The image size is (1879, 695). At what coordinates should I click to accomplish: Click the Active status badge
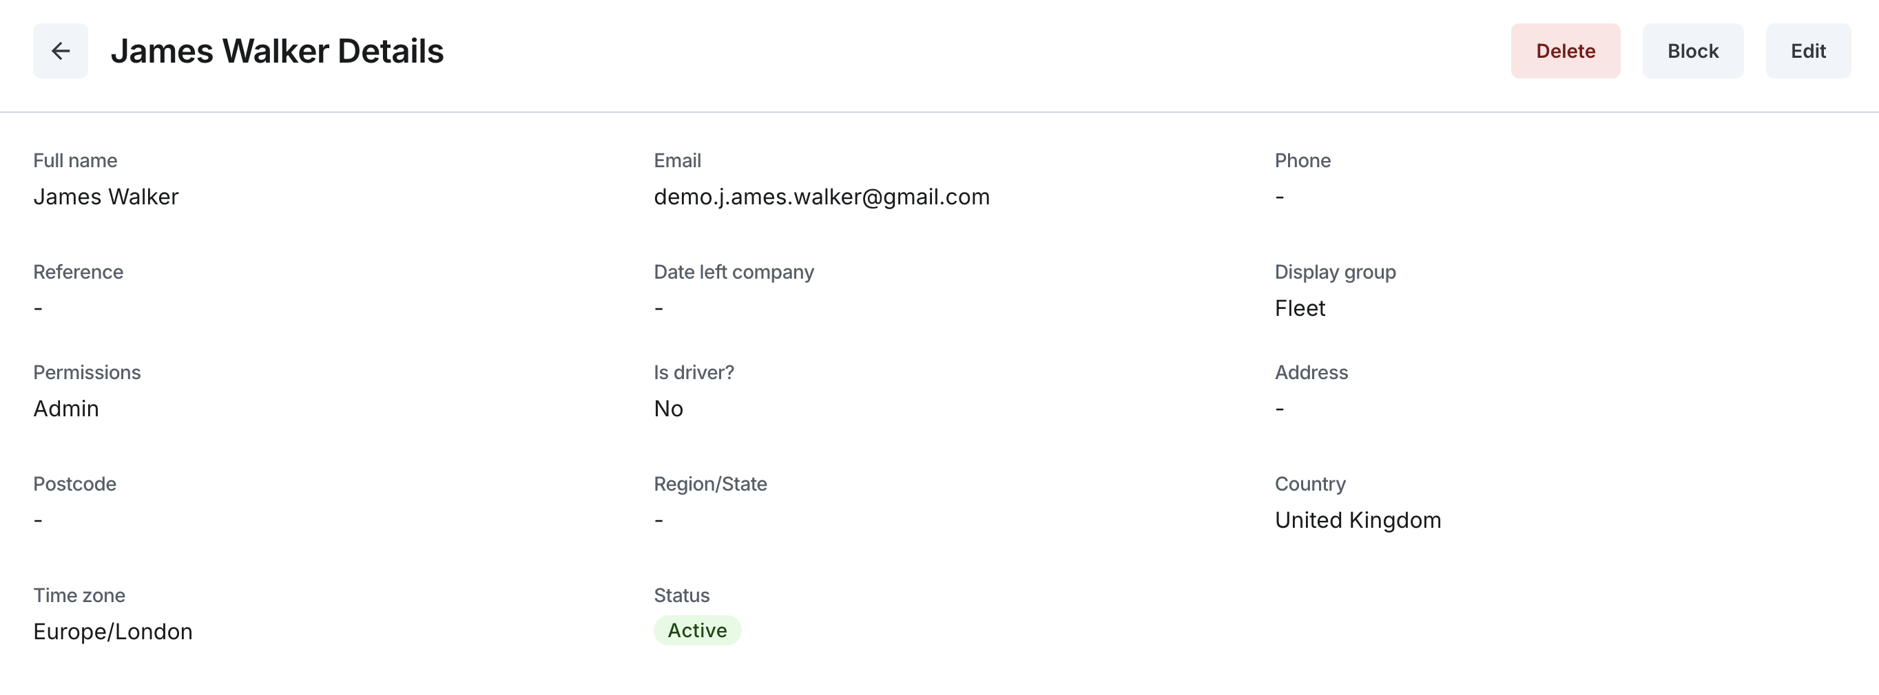[696, 630]
